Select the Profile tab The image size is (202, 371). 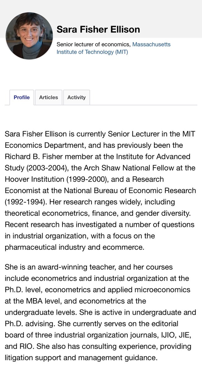[x=22, y=97]
